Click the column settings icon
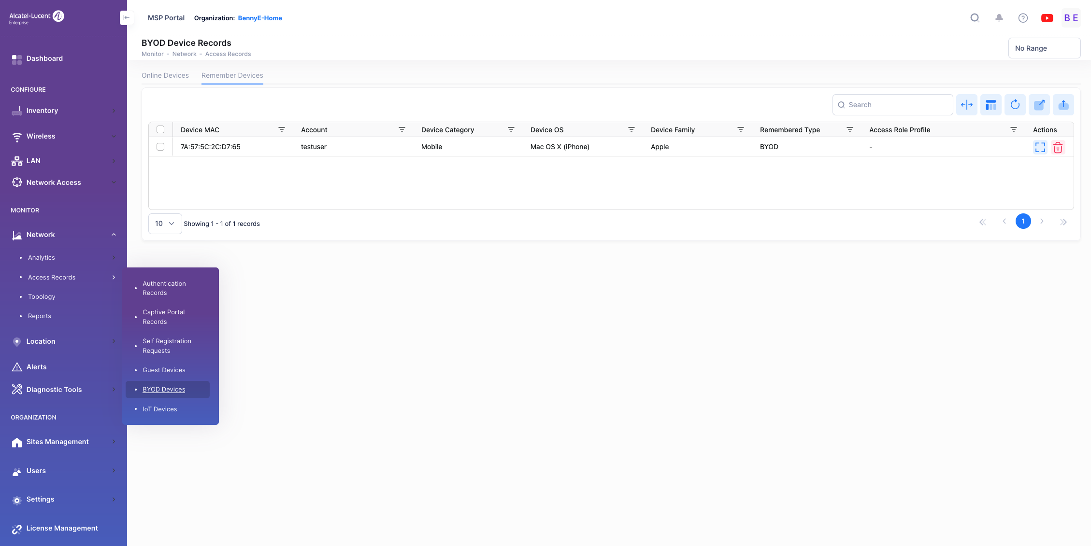This screenshot has height=546, width=1091. [991, 105]
